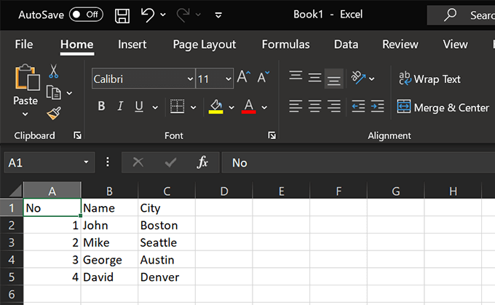Click the Cut scissors icon
The height and width of the screenshot is (305, 495).
pos(54,71)
